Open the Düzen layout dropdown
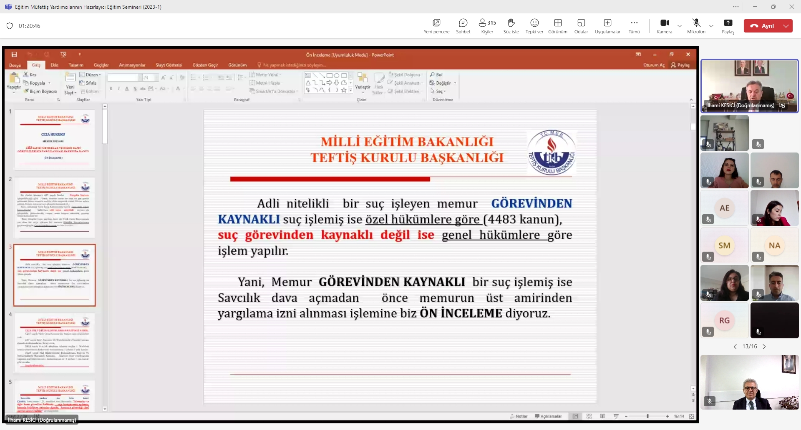 point(90,75)
